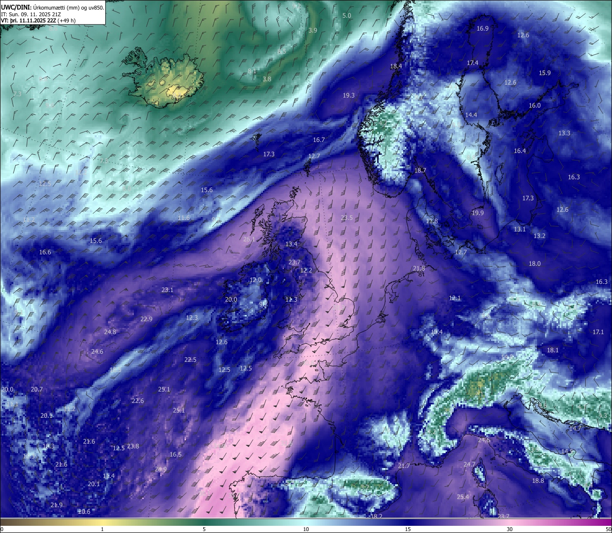This screenshot has height=533, width=612.
Task: Click the 3.8 value east of Iceland
Action: click(x=267, y=79)
